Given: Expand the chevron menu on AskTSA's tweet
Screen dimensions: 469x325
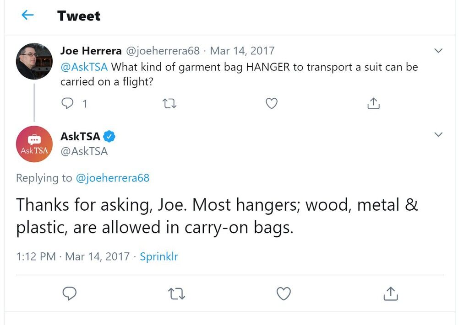Looking at the screenshot, I should click(438, 134).
